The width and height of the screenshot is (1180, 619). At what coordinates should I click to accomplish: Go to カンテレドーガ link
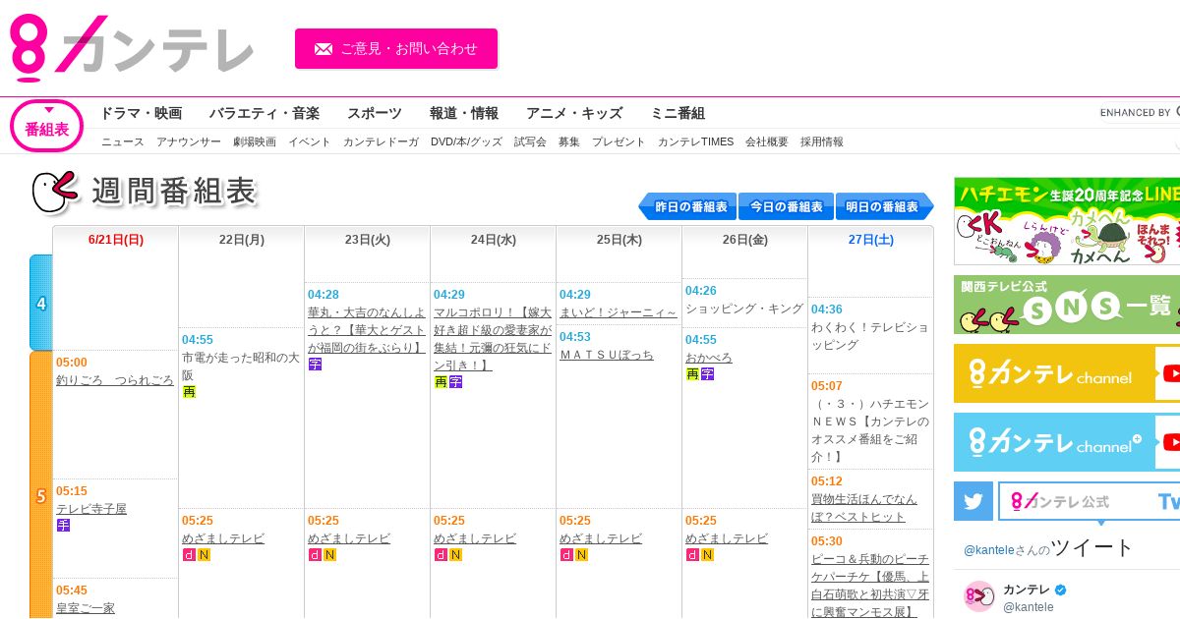pos(381,141)
